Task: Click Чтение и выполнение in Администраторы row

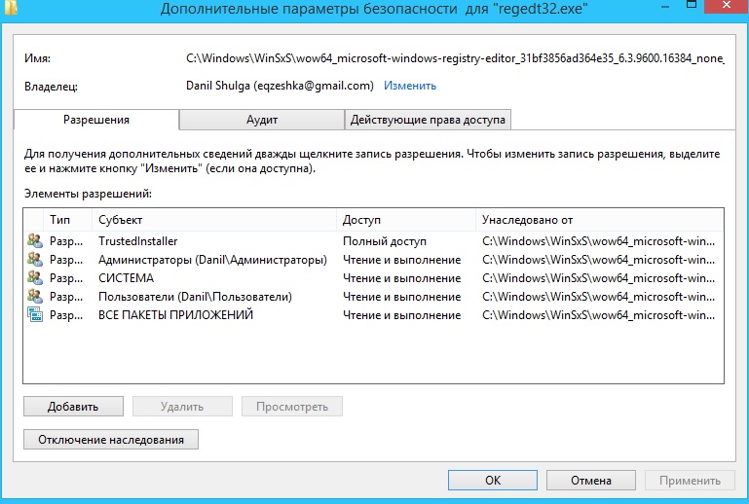Action: coord(401,260)
